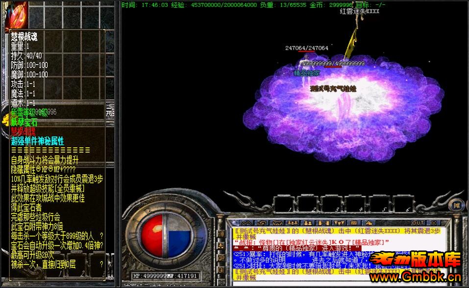
Task: Click the 经验 453700000/2000064000 readout
Action: tap(214, 5)
